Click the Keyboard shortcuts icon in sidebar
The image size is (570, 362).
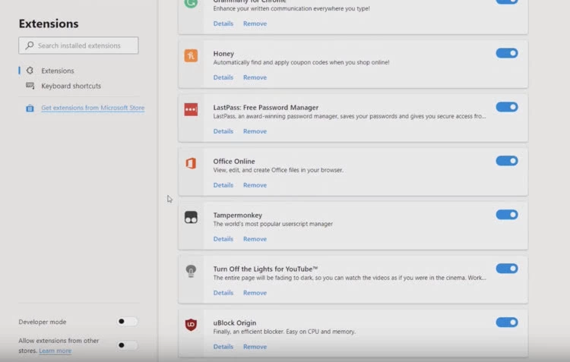30,86
